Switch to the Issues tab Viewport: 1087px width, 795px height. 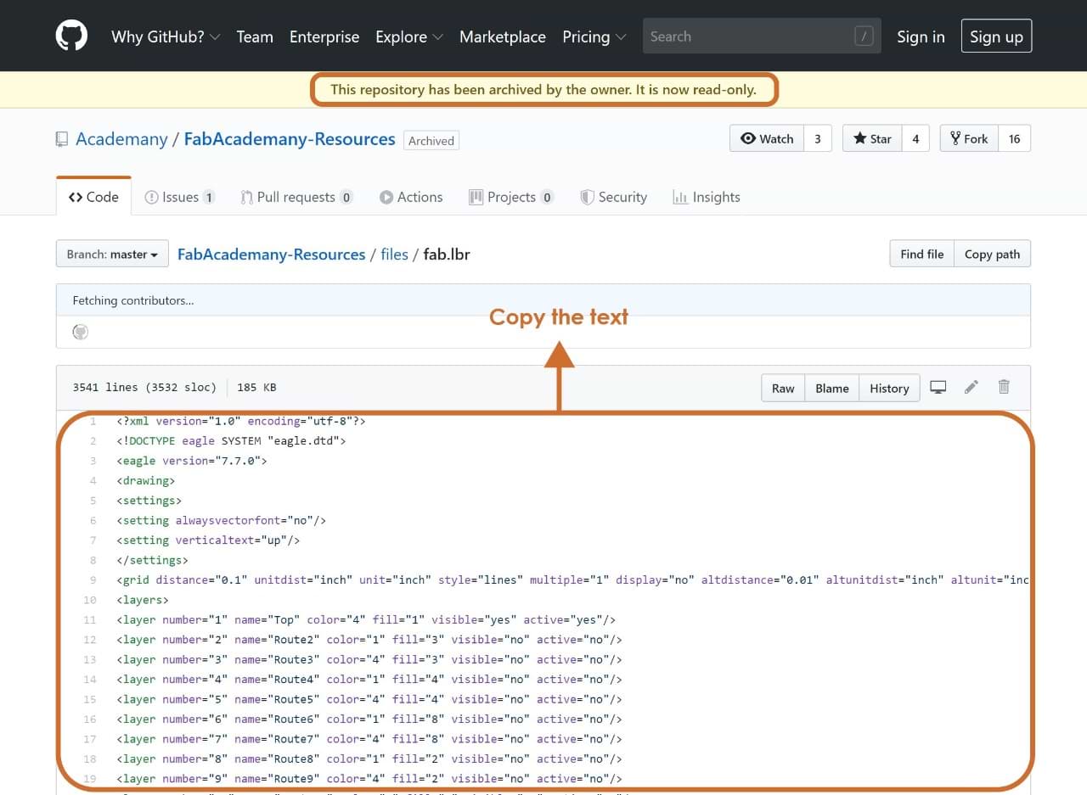click(180, 197)
